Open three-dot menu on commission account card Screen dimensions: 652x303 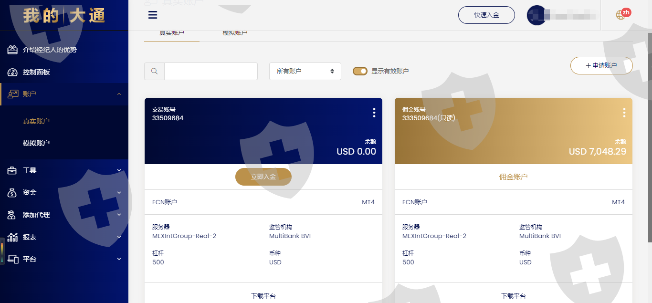624,113
